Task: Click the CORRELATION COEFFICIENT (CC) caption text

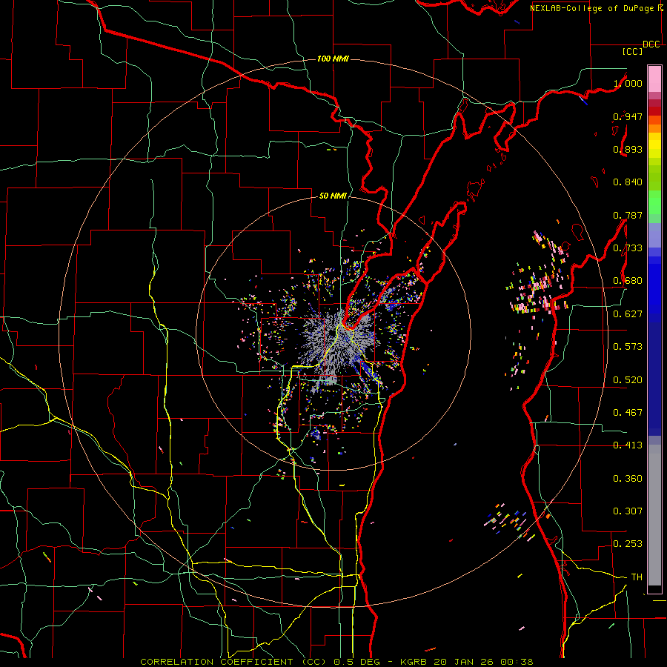Action: pyautogui.click(x=235, y=662)
